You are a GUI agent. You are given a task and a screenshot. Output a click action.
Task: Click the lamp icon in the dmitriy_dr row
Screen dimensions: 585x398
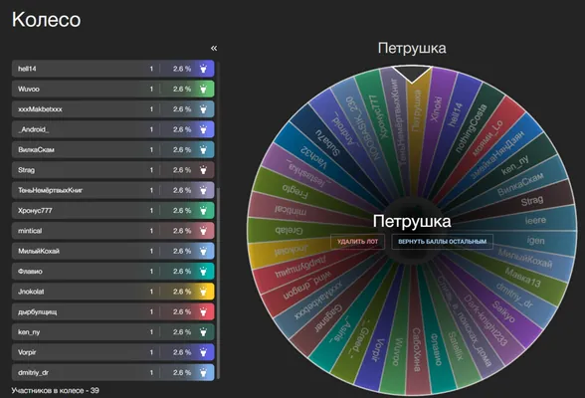coord(203,372)
